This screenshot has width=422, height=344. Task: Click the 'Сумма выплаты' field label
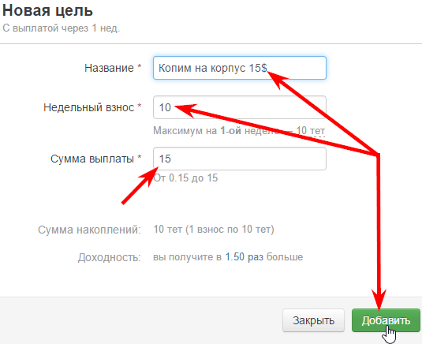point(92,159)
